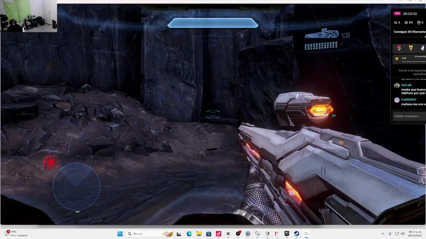
Task: Open OBS app with red notification badge
Action: [x=238, y=234]
